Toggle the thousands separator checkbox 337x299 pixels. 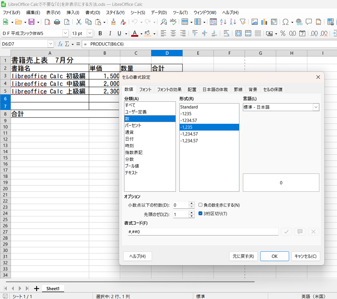200,213
